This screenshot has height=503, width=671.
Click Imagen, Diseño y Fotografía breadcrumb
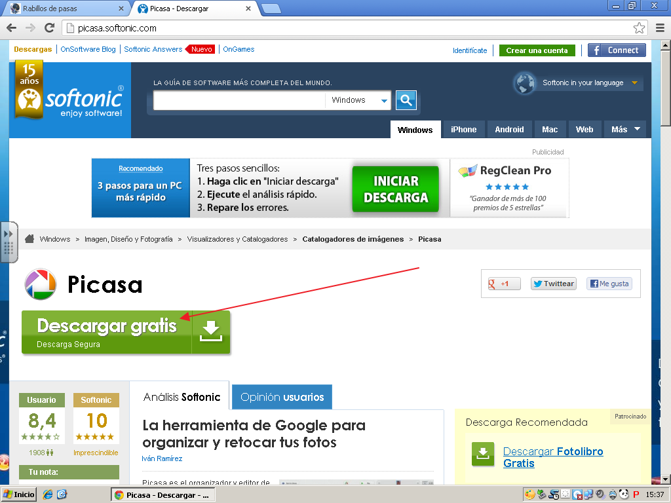click(128, 239)
